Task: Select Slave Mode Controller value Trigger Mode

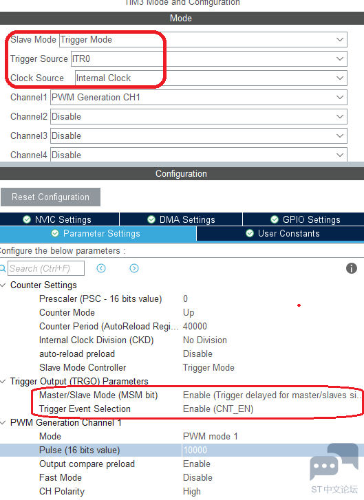Action: pos(208,368)
